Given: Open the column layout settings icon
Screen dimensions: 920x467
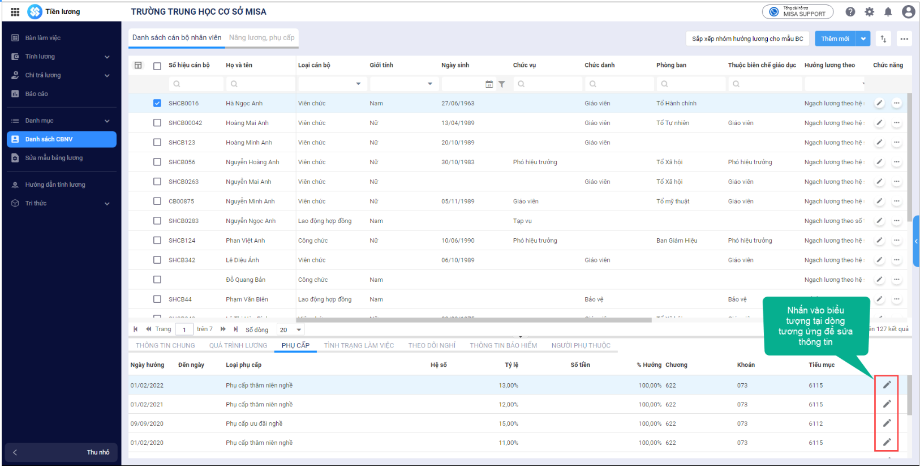Looking at the screenshot, I should (x=138, y=65).
